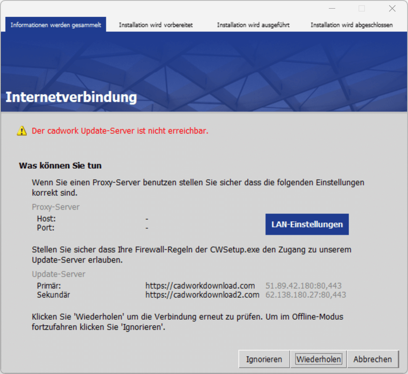
Task: Click Wiederholen to retry the connection
Action: [x=318, y=359]
